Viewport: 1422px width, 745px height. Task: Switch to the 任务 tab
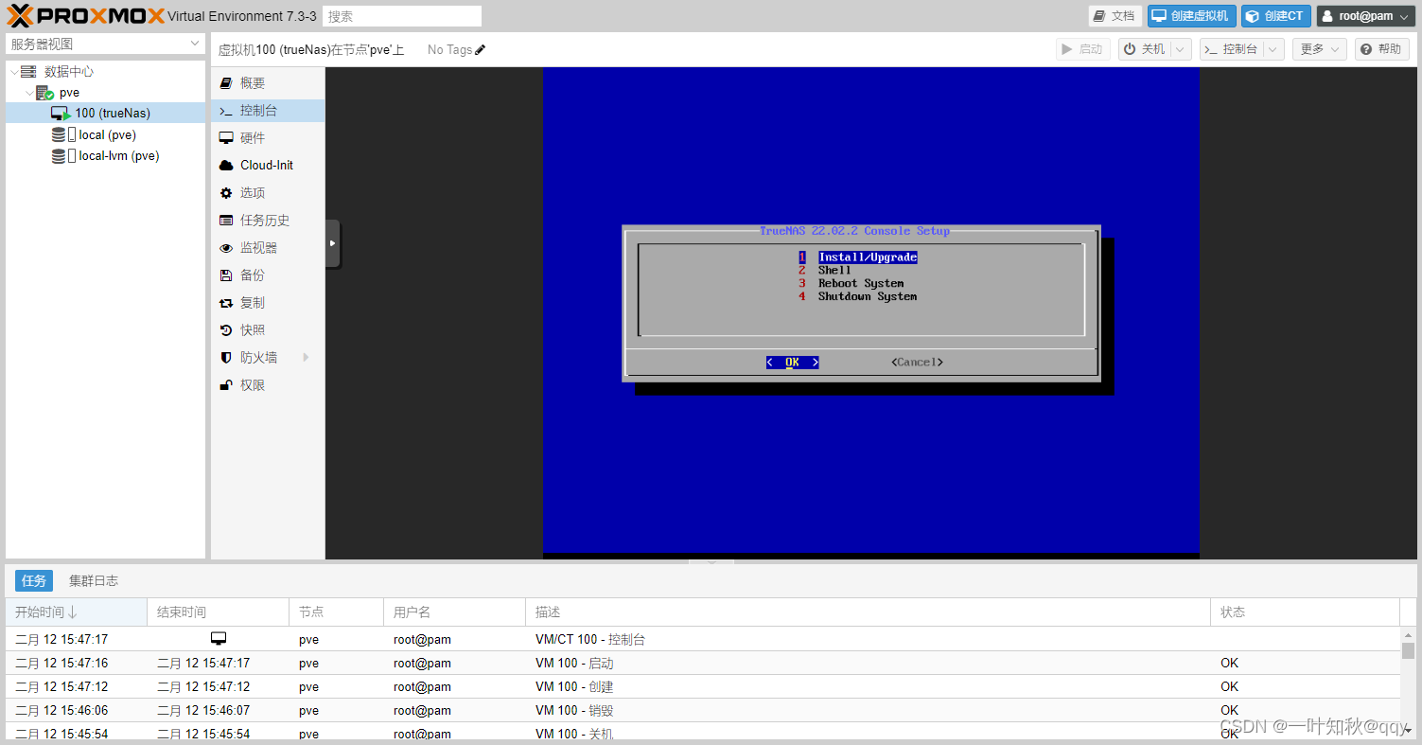[34, 580]
